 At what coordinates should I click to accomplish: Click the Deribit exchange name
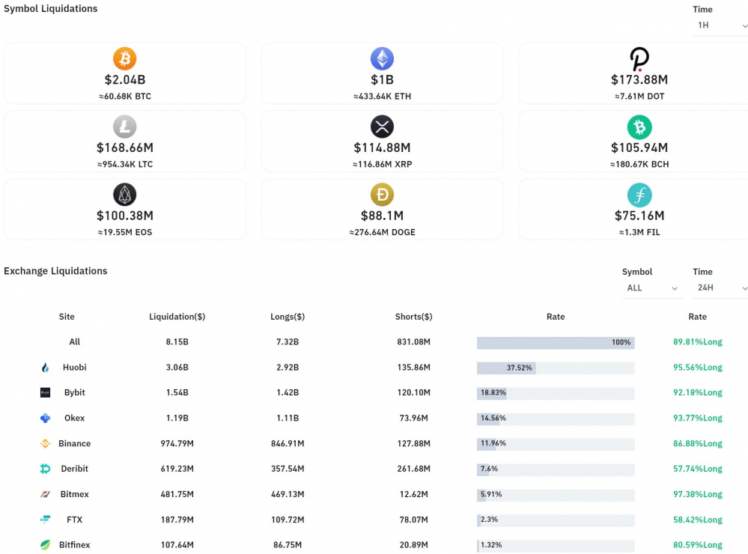(x=75, y=469)
